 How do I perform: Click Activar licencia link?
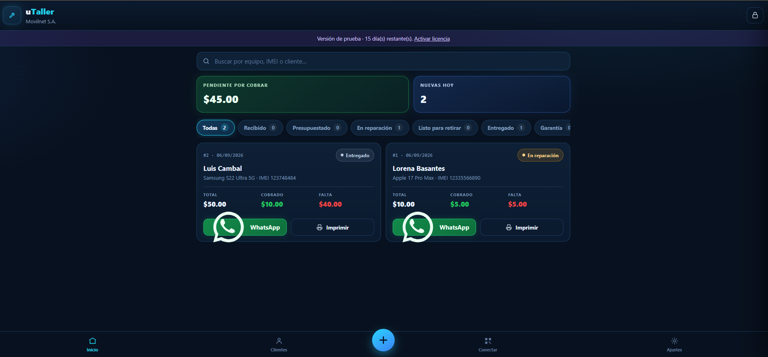pos(432,39)
